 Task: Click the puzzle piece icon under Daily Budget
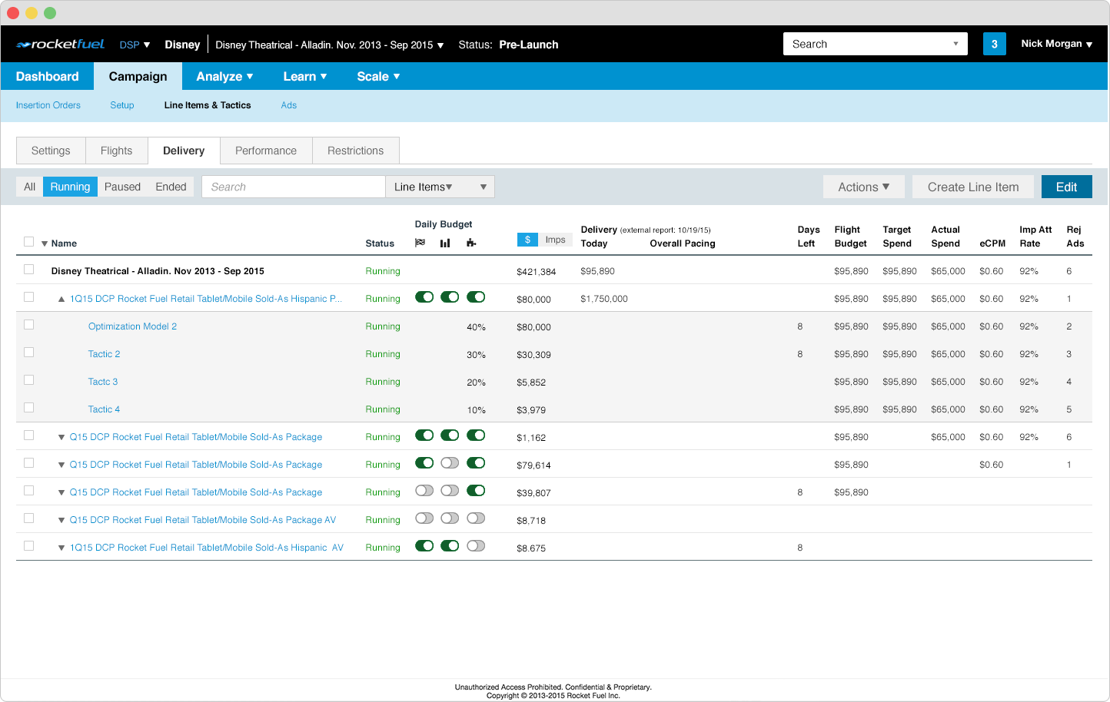coord(471,243)
